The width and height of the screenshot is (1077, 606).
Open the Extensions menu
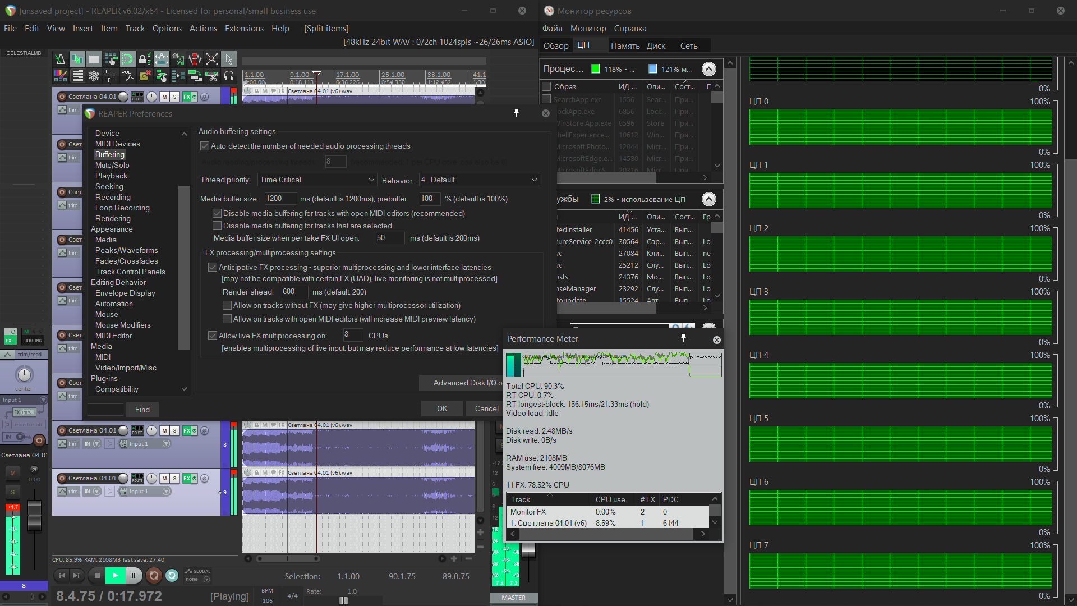click(x=244, y=29)
